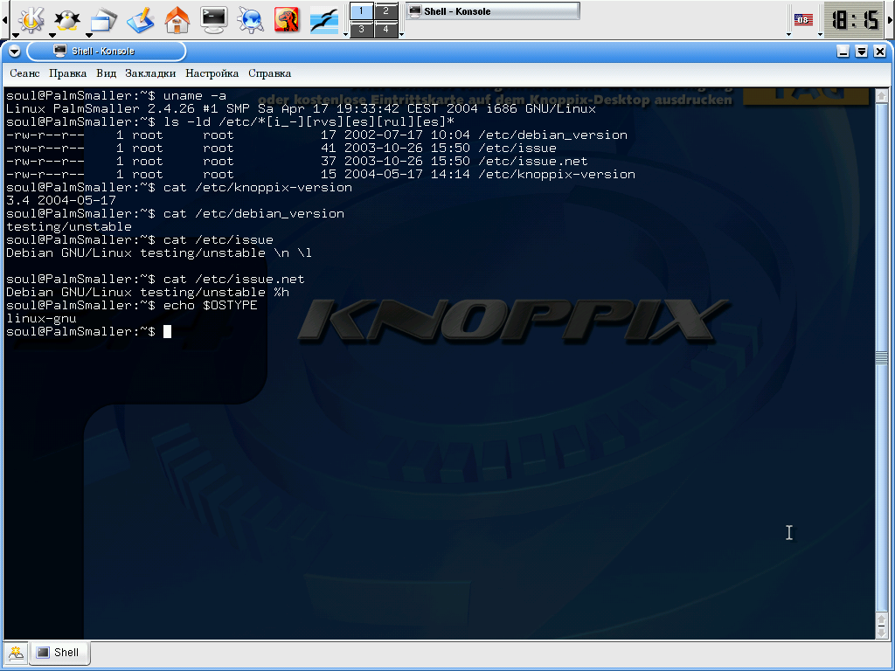895x671 pixels.
Task: Hide panel with left edge arrow
Action: pos(4,19)
